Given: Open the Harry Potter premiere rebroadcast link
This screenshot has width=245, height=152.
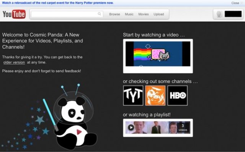Looking at the screenshot, I should pyautogui.click(x=58, y=3).
